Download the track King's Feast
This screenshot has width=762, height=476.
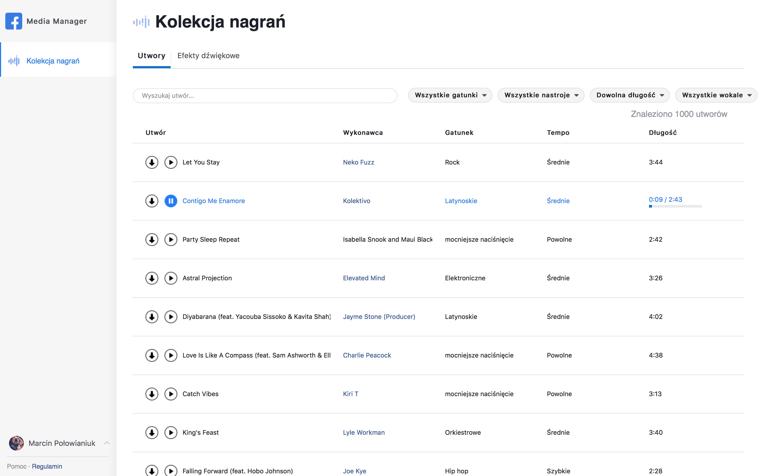(152, 433)
